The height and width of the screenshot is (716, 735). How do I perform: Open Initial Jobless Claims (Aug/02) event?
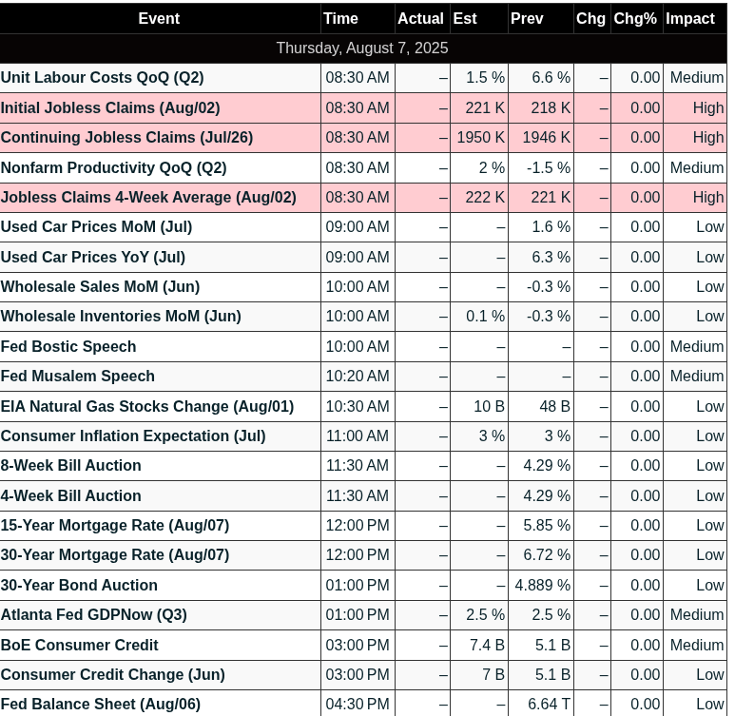click(110, 107)
